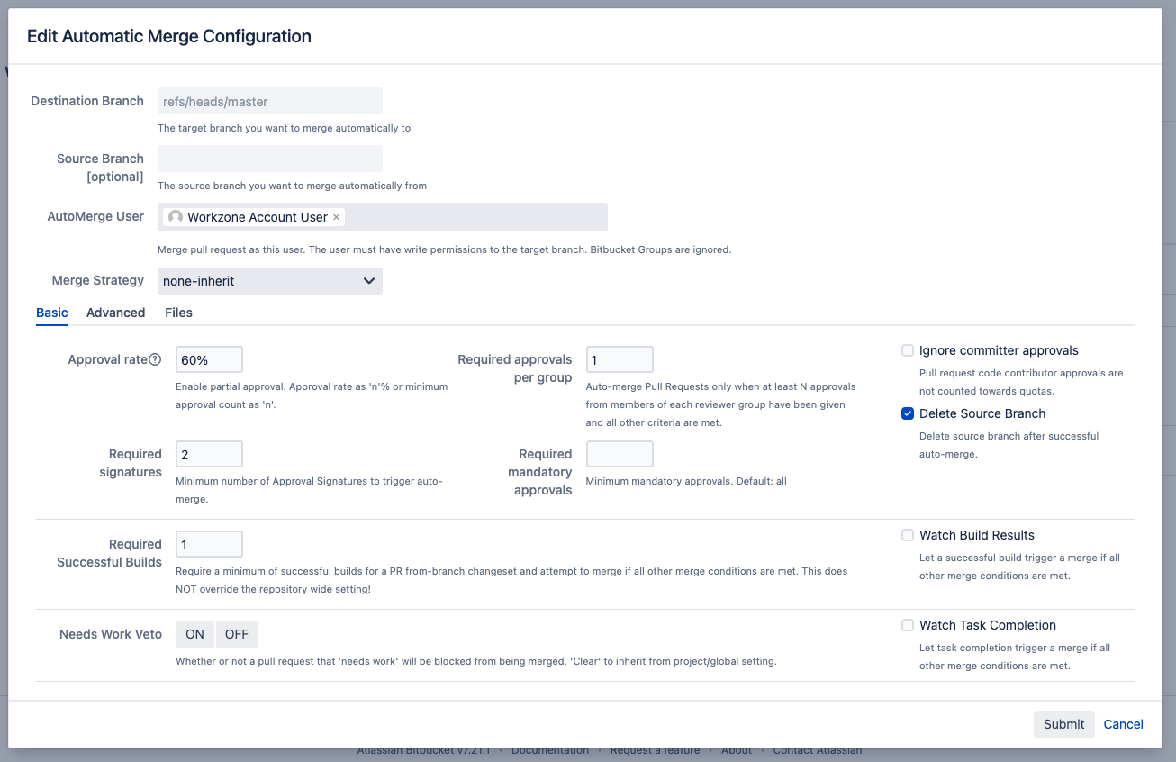Edit the Required signatures field

(209, 453)
